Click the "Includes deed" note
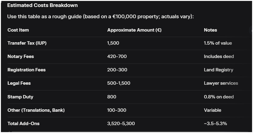The image size is (253, 133). tap(219, 56)
